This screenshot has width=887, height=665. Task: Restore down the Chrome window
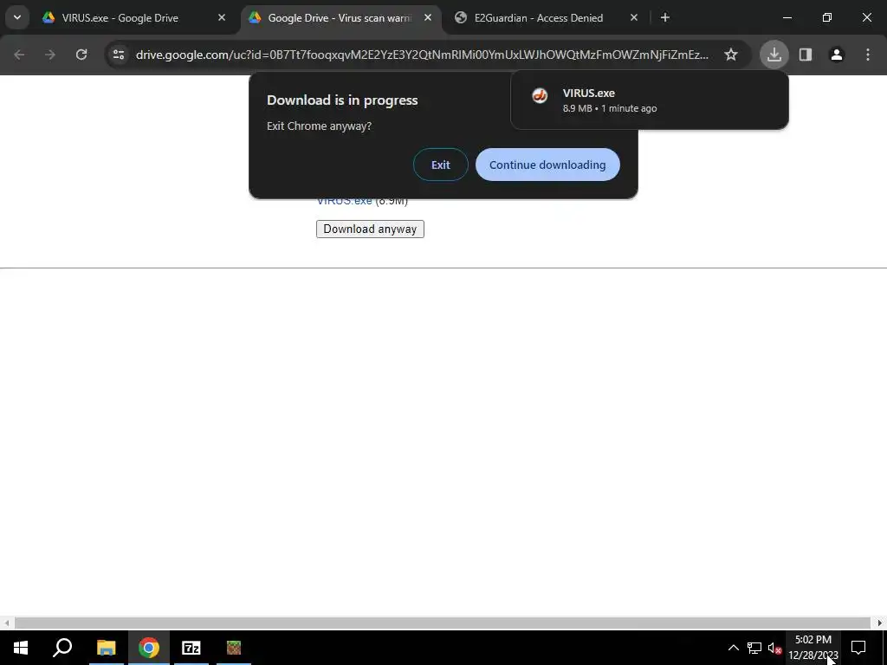pyautogui.click(x=827, y=17)
